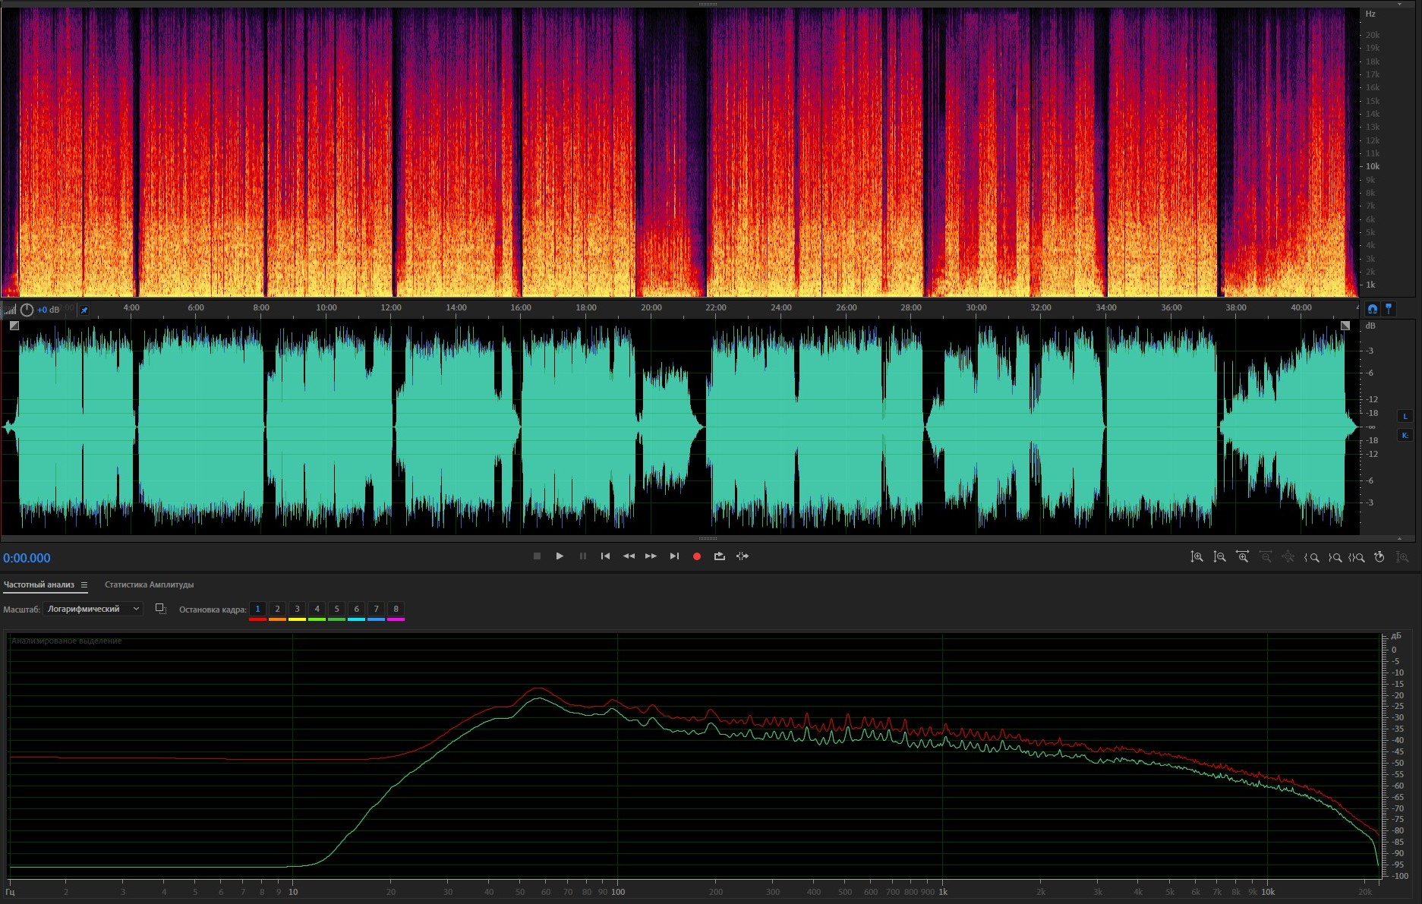Click hold frame button 8
This screenshot has width=1422, height=904.
pos(396,609)
